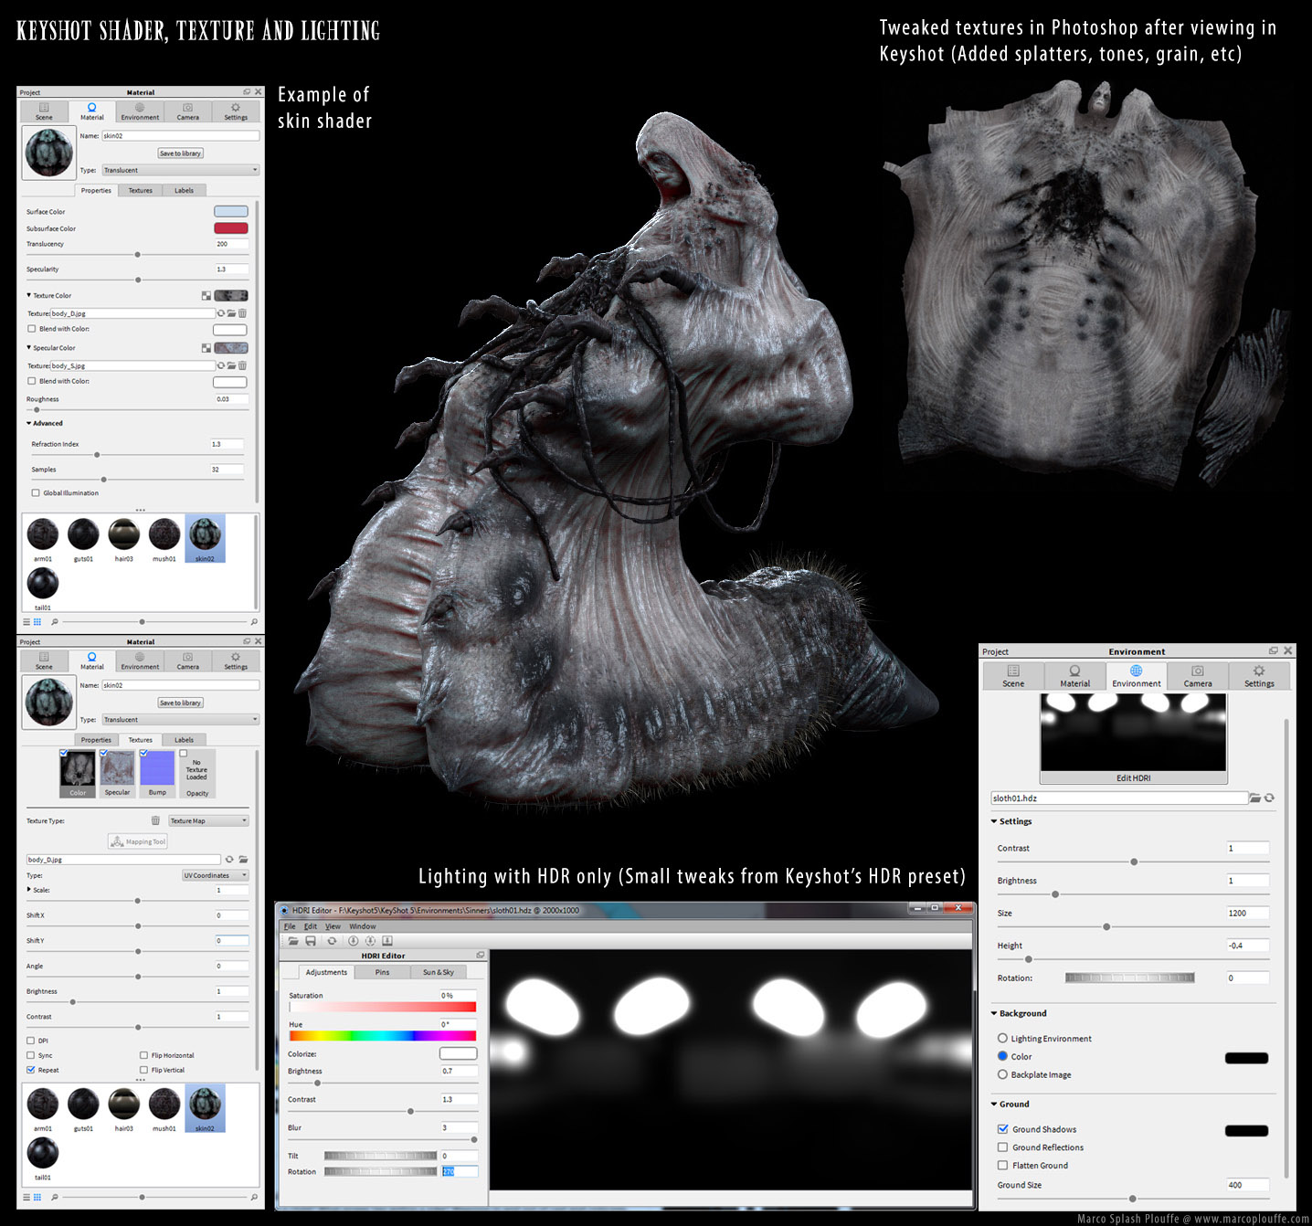Collapse the Texture Color section
This screenshot has height=1226, width=1312.
(28, 295)
